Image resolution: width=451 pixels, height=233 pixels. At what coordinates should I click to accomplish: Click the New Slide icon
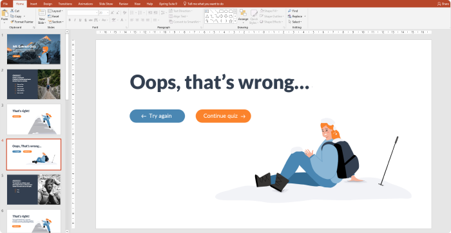(42, 13)
